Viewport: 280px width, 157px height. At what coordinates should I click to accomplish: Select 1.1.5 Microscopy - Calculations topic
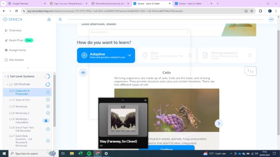[27, 121]
